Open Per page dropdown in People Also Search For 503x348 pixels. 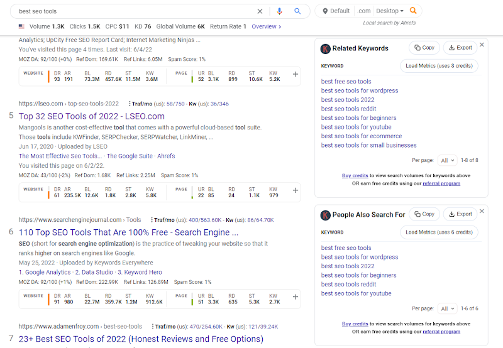448,308
